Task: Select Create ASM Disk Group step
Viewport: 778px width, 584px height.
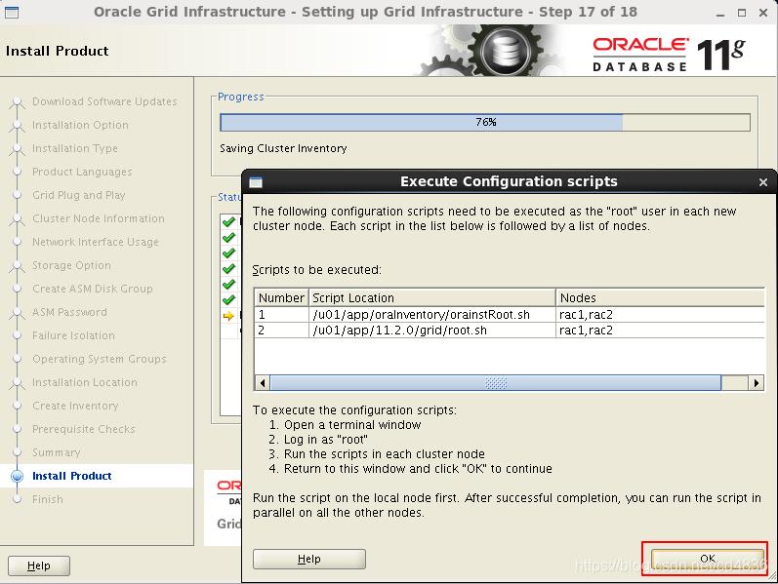Action: [x=93, y=289]
